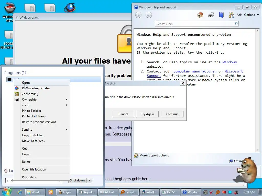Click the padlock image in ransom window

pos(125,39)
